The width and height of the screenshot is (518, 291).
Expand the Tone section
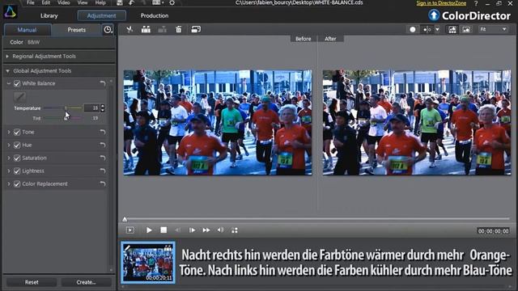pos(9,132)
